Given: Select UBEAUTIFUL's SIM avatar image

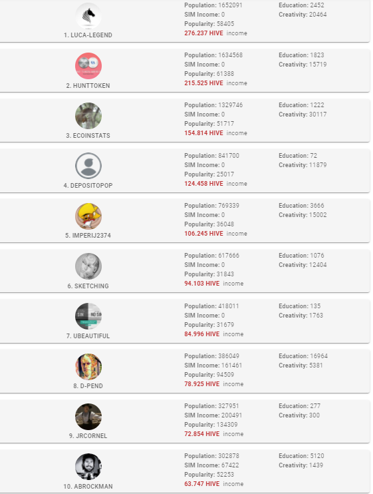Looking at the screenshot, I should [88, 316].
